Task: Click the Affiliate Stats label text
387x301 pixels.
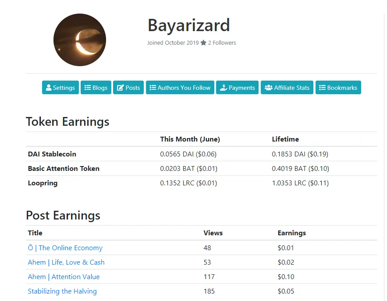Action: pyautogui.click(x=292, y=88)
